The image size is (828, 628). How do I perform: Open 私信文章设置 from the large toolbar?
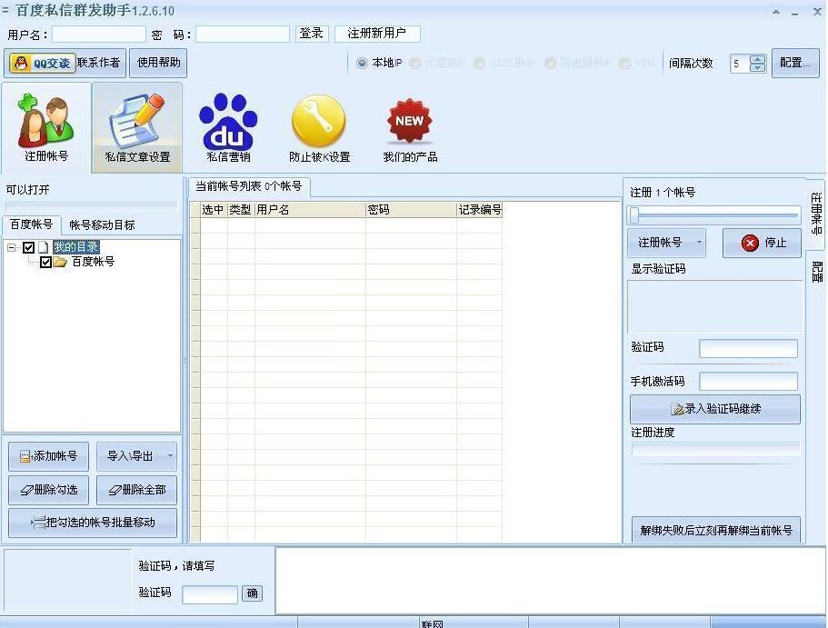point(137,127)
